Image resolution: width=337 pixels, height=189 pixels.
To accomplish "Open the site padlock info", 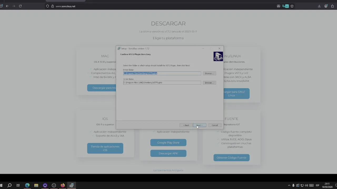I will [52, 6].
